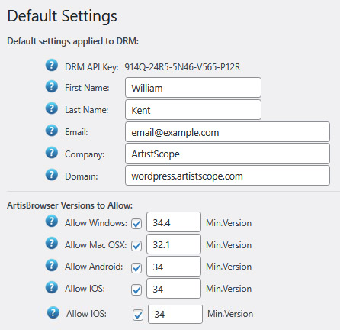Click the Email input field
This screenshot has height=330, width=340.
tap(227, 131)
